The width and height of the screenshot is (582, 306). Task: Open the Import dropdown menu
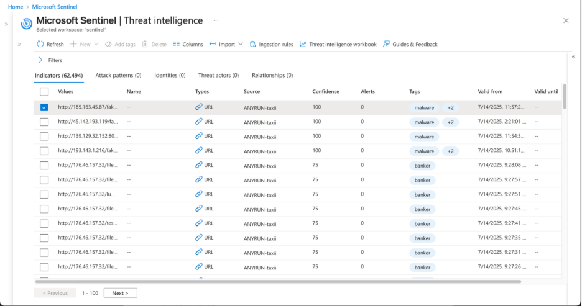coord(226,44)
